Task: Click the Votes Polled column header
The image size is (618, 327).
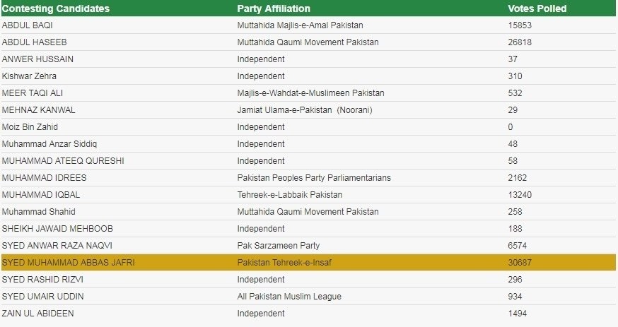Action: tap(537, 8)
